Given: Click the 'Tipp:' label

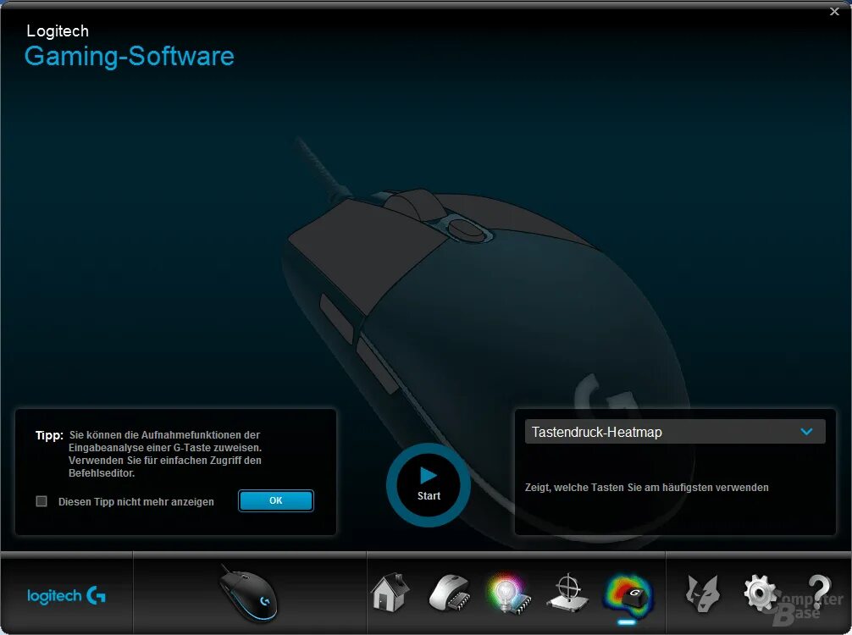Looking at the screenshot, I should pyautogui.click(x=49, y=436).
